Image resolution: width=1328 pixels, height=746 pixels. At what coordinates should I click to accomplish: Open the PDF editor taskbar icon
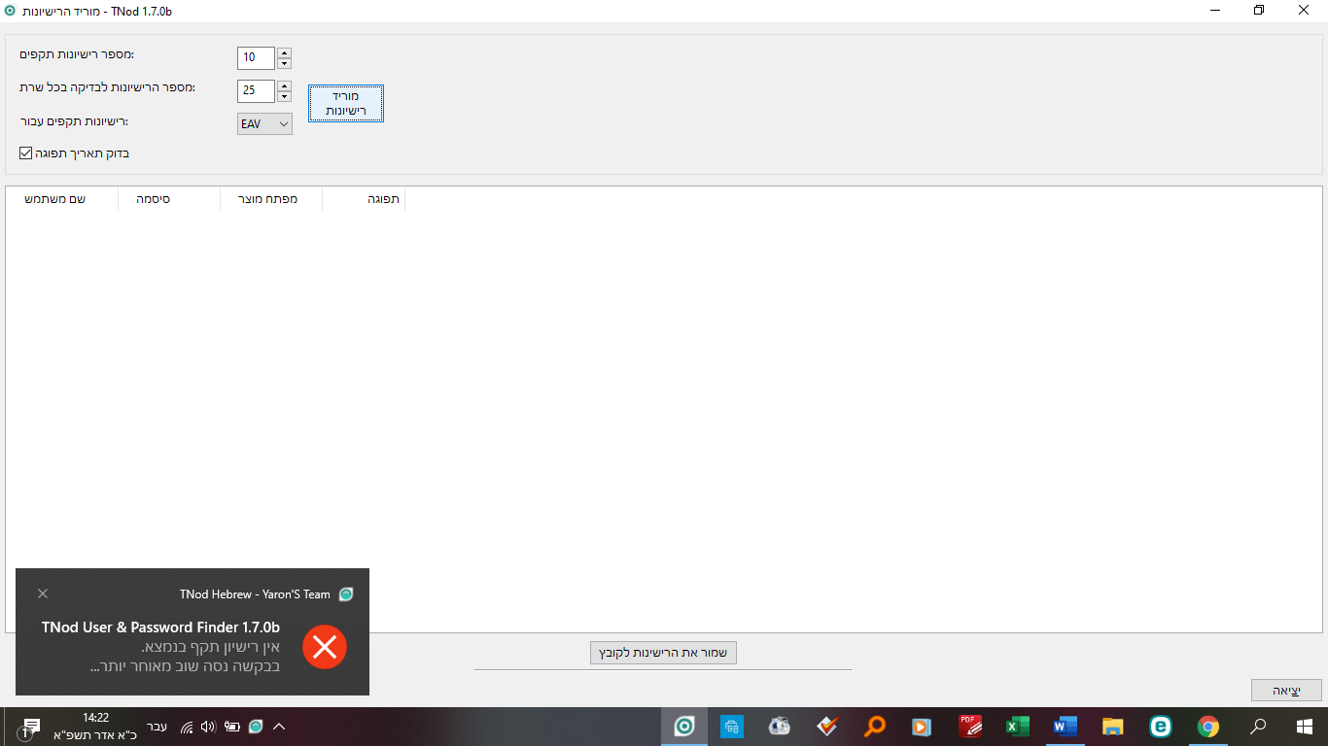click(970, 727)
